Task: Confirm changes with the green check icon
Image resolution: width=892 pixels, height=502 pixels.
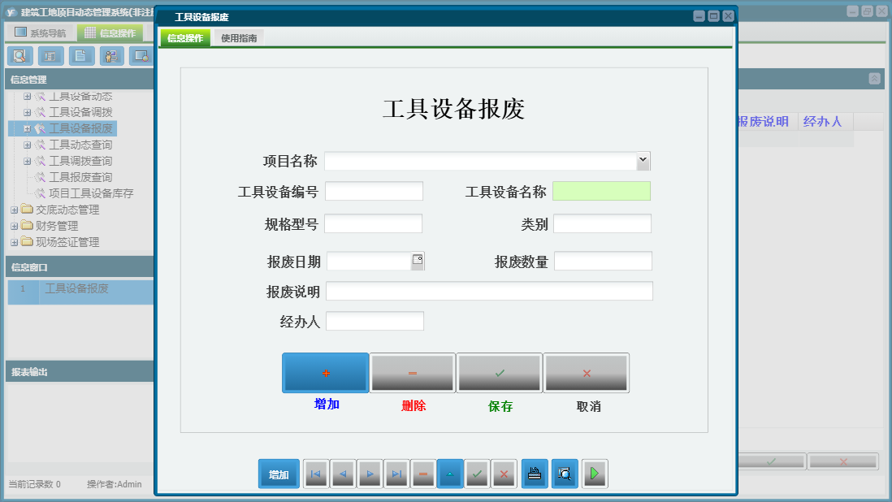Action: 477,474
